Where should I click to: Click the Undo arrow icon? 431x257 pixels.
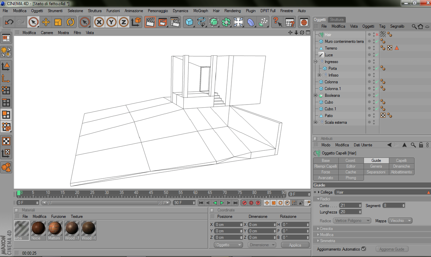(9, 22)
